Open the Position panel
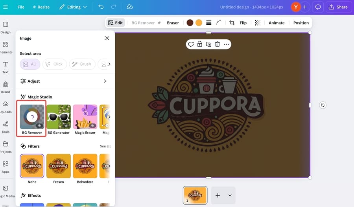Screen dimensions: 354x207 301,22
